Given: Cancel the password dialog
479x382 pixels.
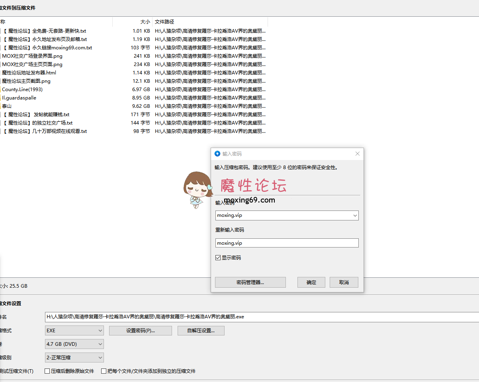Looking at the screenshot, I should [x=344, y=283].
